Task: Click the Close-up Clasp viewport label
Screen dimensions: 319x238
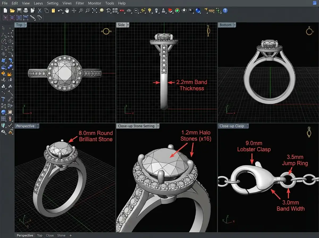Action: click(231, 126)
